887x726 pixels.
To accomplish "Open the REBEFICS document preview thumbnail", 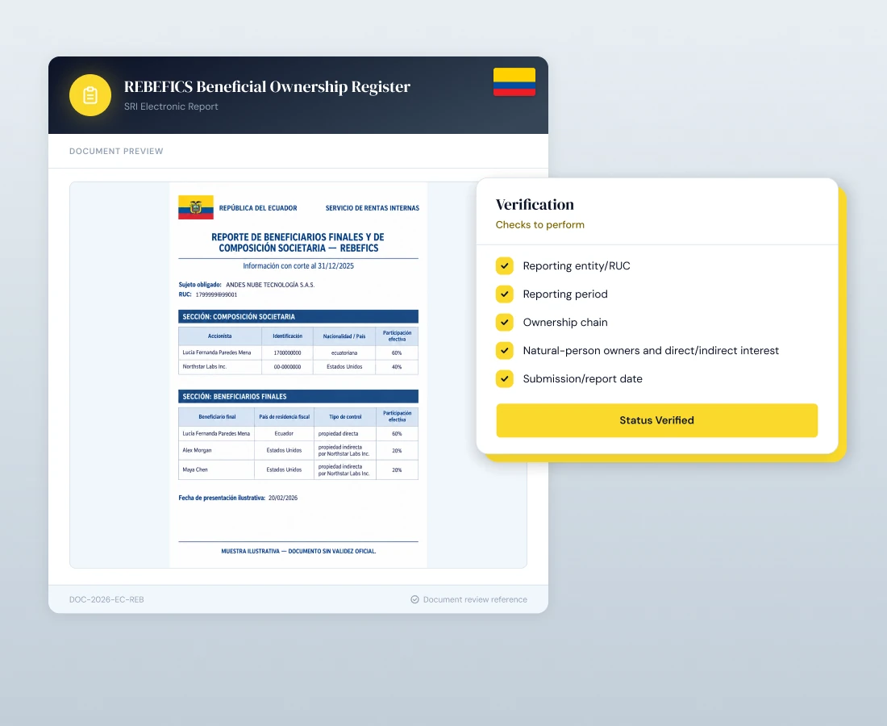I will tap(298, 374).
